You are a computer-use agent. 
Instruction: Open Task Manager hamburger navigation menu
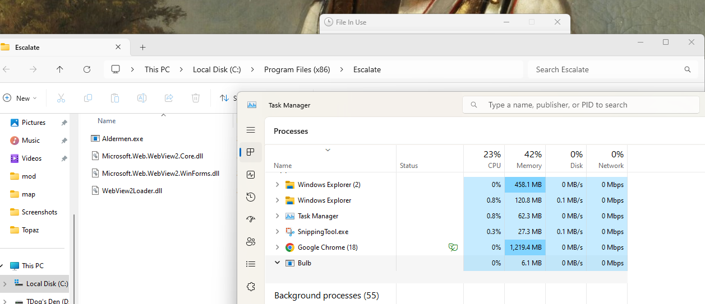(251, 130)
